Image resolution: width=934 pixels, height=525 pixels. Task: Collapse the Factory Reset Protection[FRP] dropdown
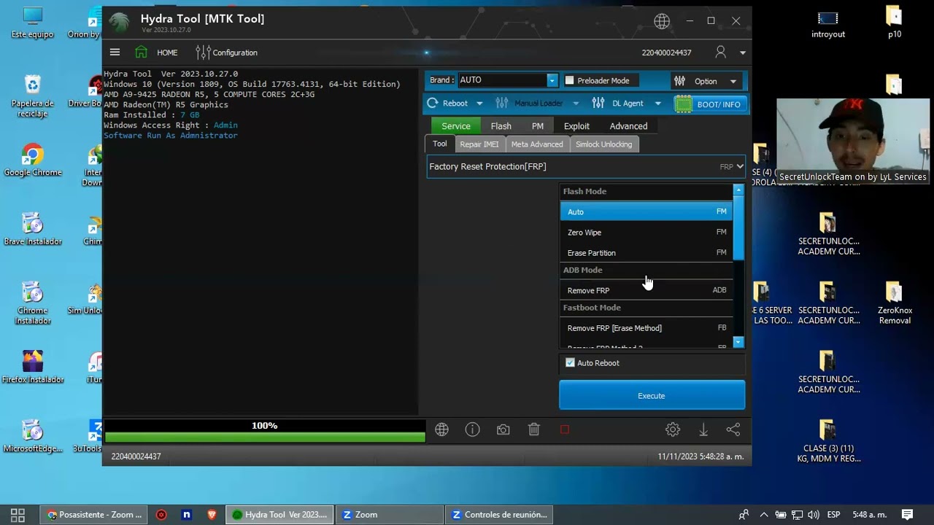click(x=586, y=166)
